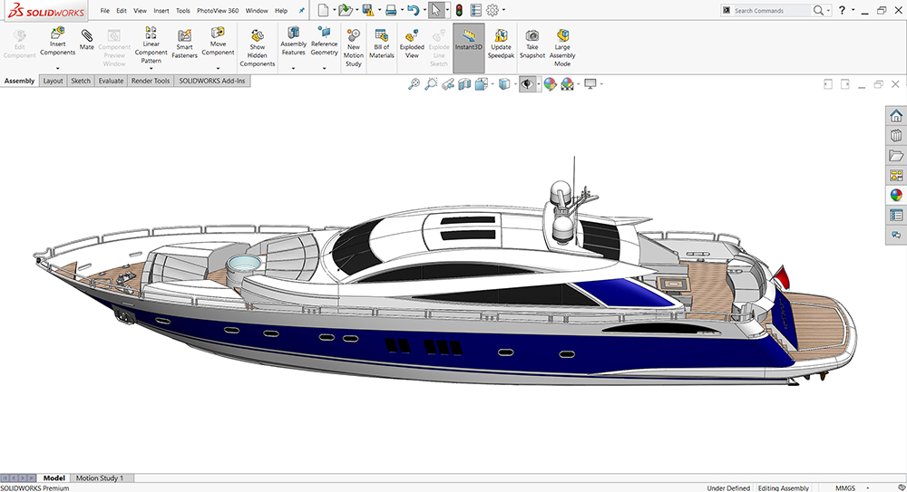This screenshot has width=907, height=492.
Task: Expand New document dropdown arrow
Action: (334, 10)
